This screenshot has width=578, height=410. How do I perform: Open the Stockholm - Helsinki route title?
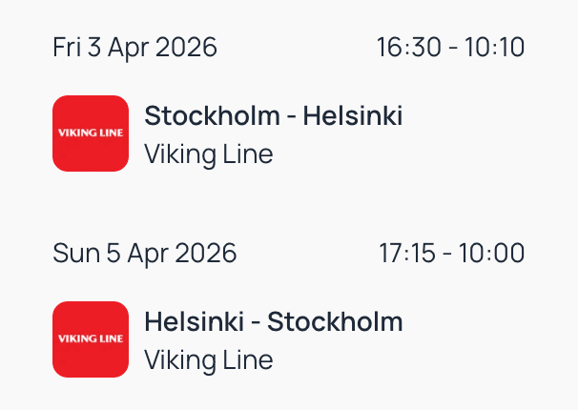pos(273,116)
